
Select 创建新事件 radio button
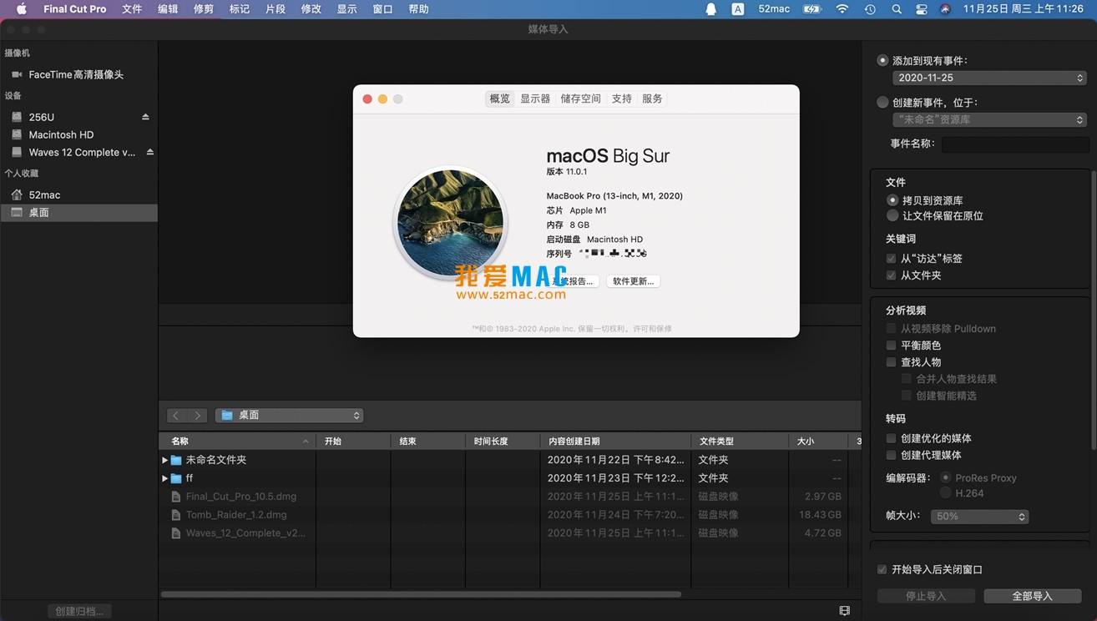pyautogui.click(x=882, y=102)
